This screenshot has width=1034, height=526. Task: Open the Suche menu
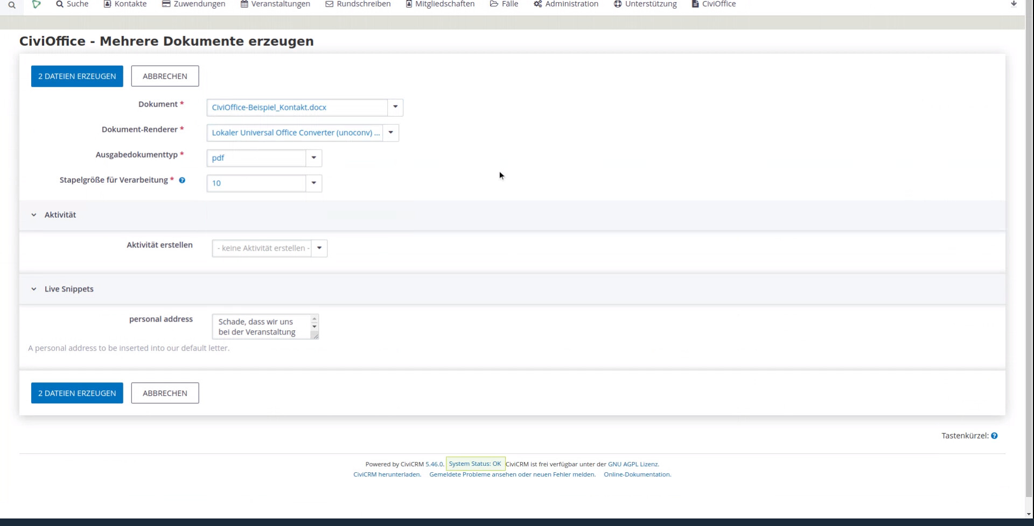[x=72, y=4]
